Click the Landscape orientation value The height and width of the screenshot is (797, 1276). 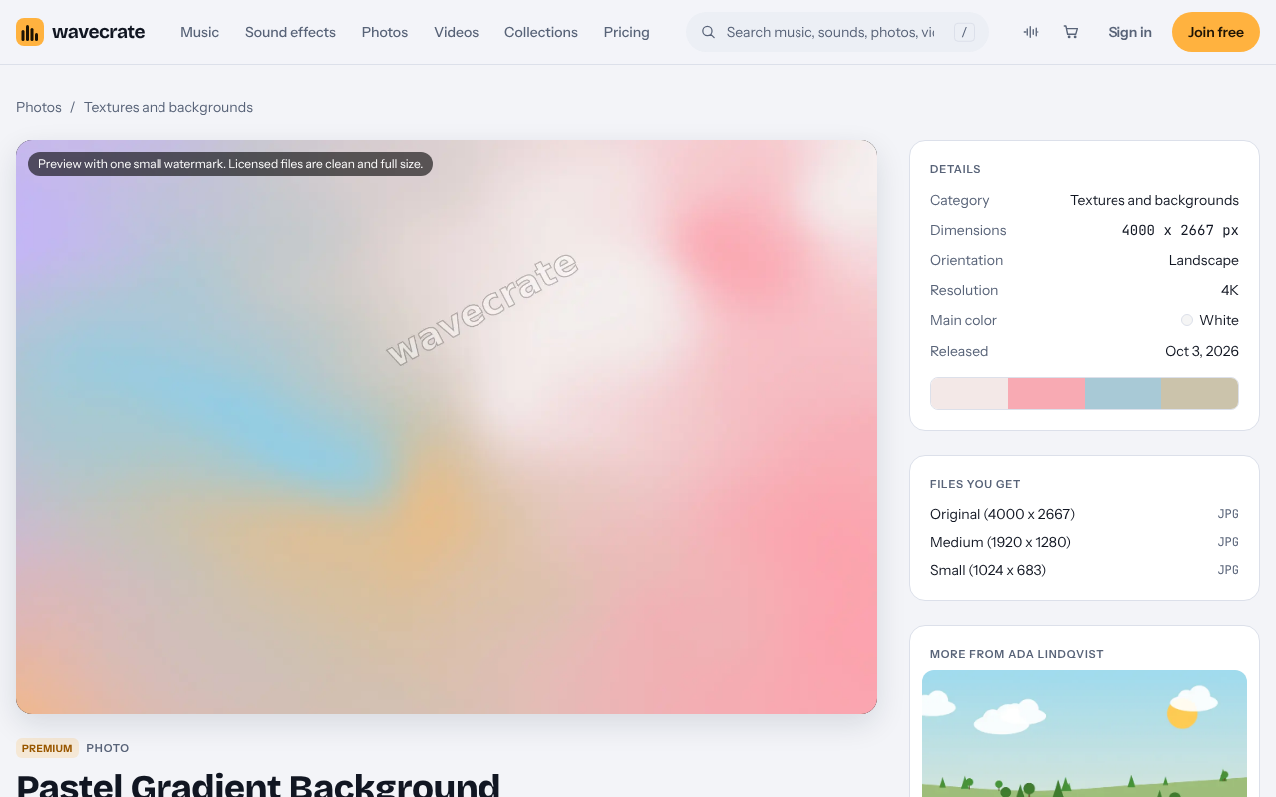click(1203, 260)
